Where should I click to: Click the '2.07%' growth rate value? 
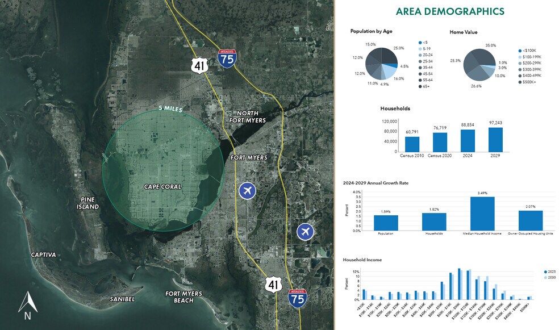[x=531, y=207]
